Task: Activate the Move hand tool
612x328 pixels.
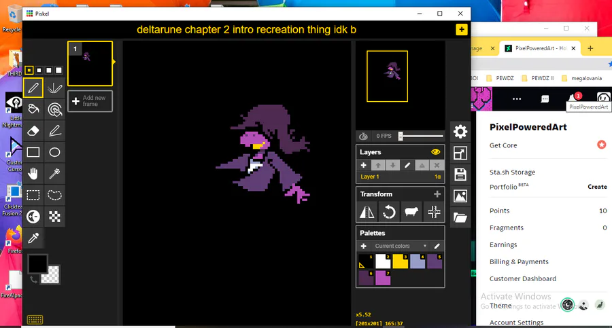Action: tap(33, 174)
